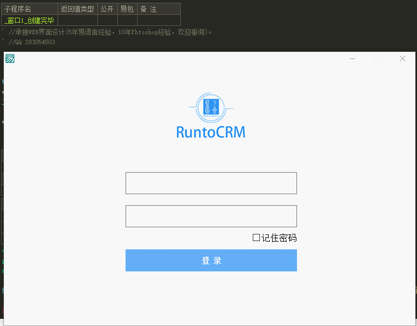Click the greyed-out maximize button
417x326 pixels.
377,58
